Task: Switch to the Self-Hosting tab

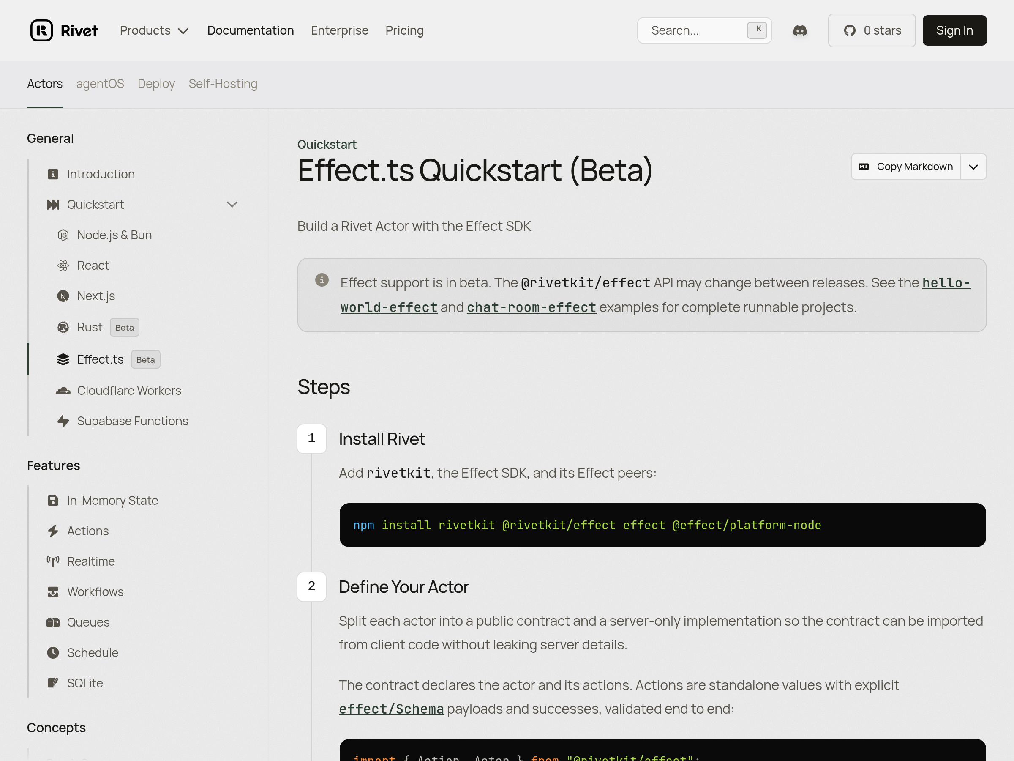Action: [x=223, y=84]
